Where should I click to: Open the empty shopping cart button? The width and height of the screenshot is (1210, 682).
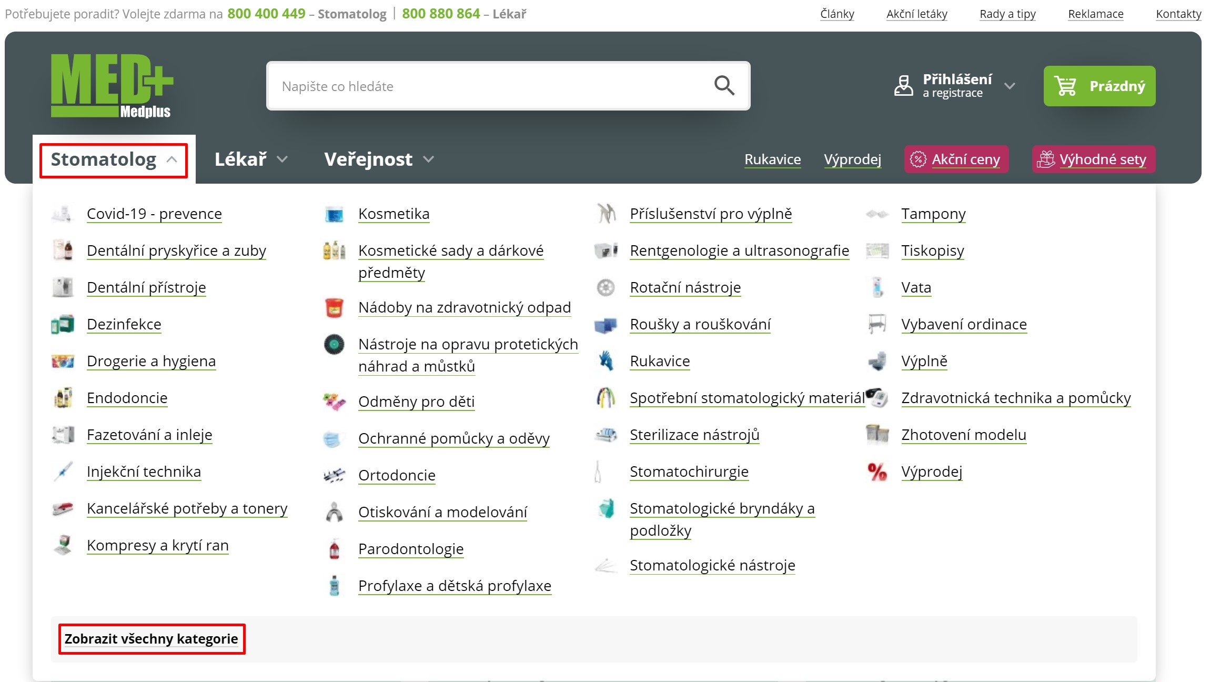coord(1100,86)
